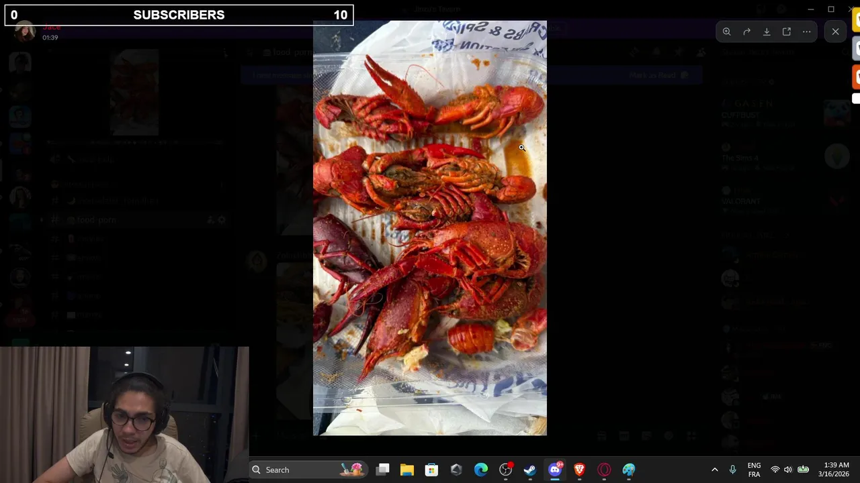860x483 pixels.
Task: Open the gray hexagon app in taskbar
Action: [x=456, y=470]
